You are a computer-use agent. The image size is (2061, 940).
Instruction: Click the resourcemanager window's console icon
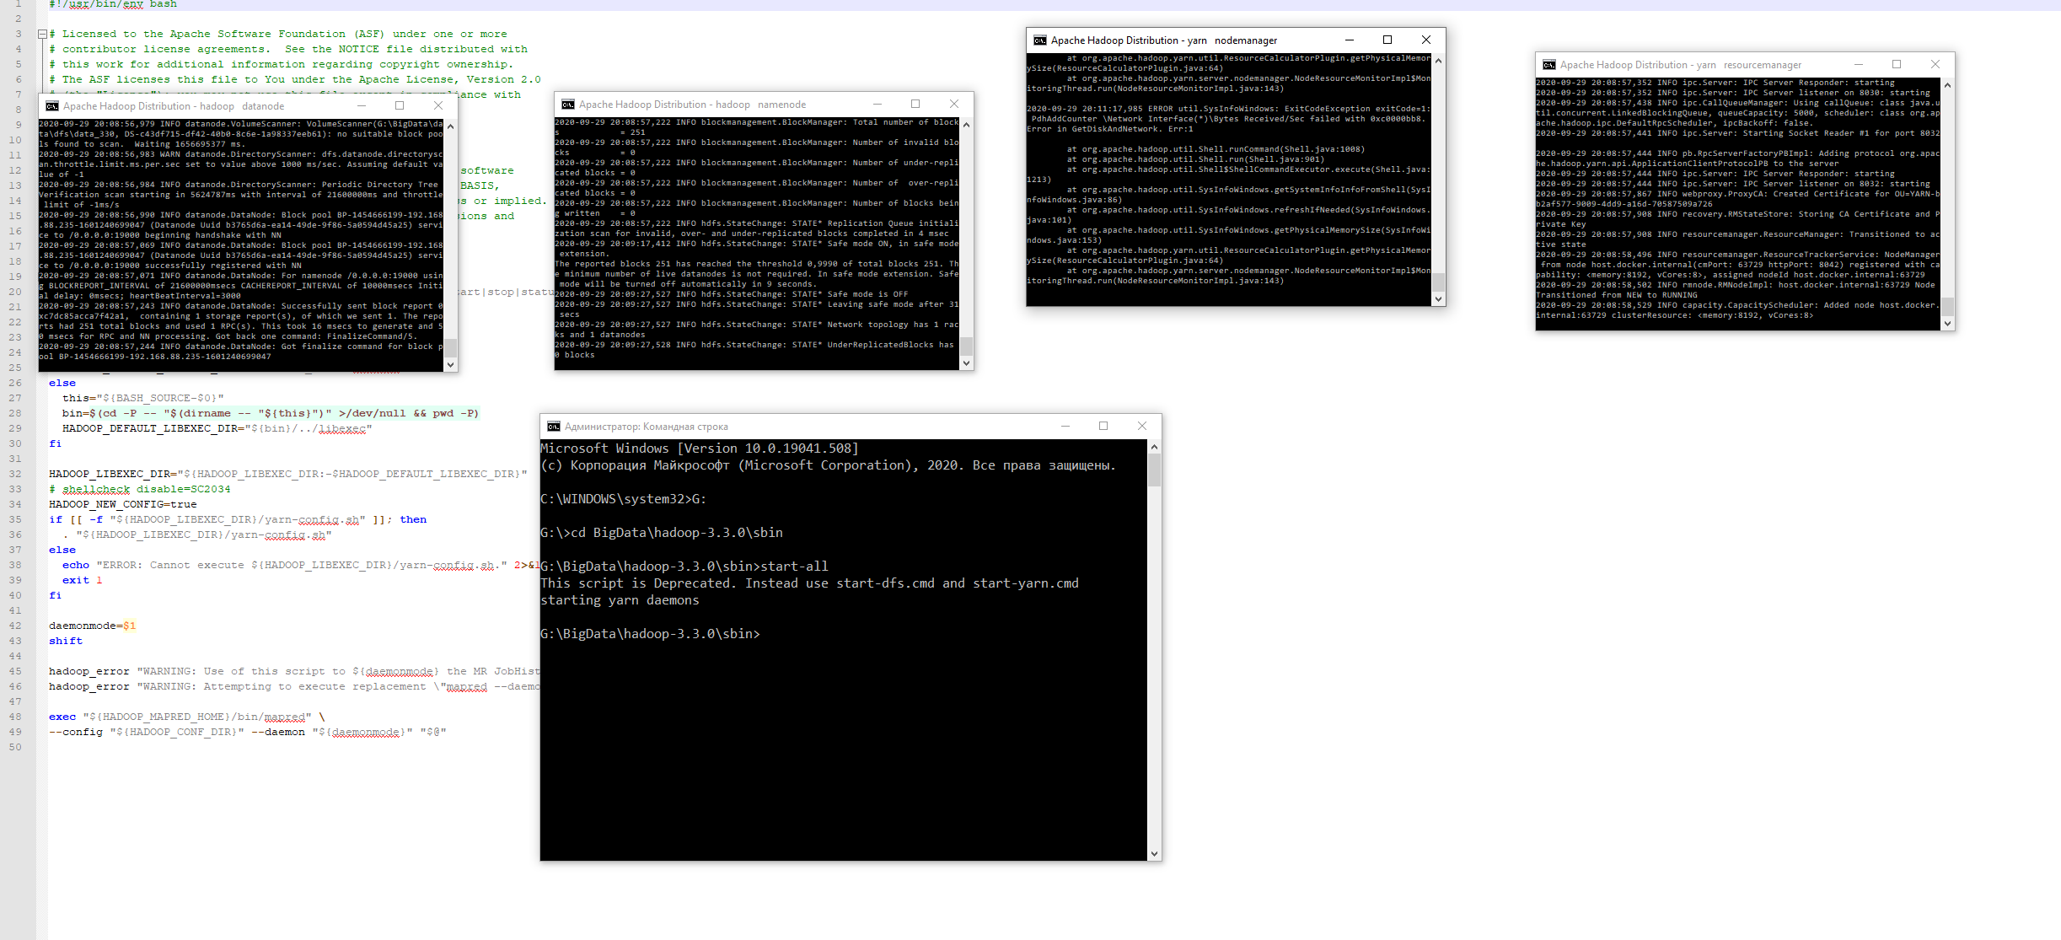click(1549, 65)
